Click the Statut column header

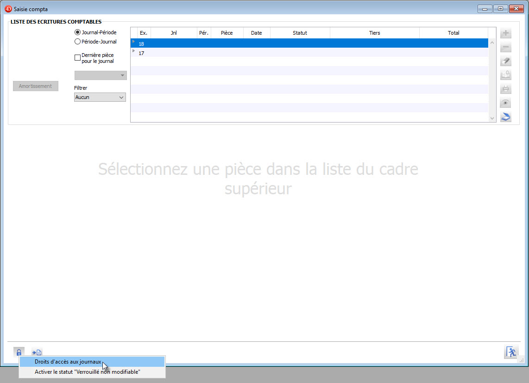tap(300, 33)
